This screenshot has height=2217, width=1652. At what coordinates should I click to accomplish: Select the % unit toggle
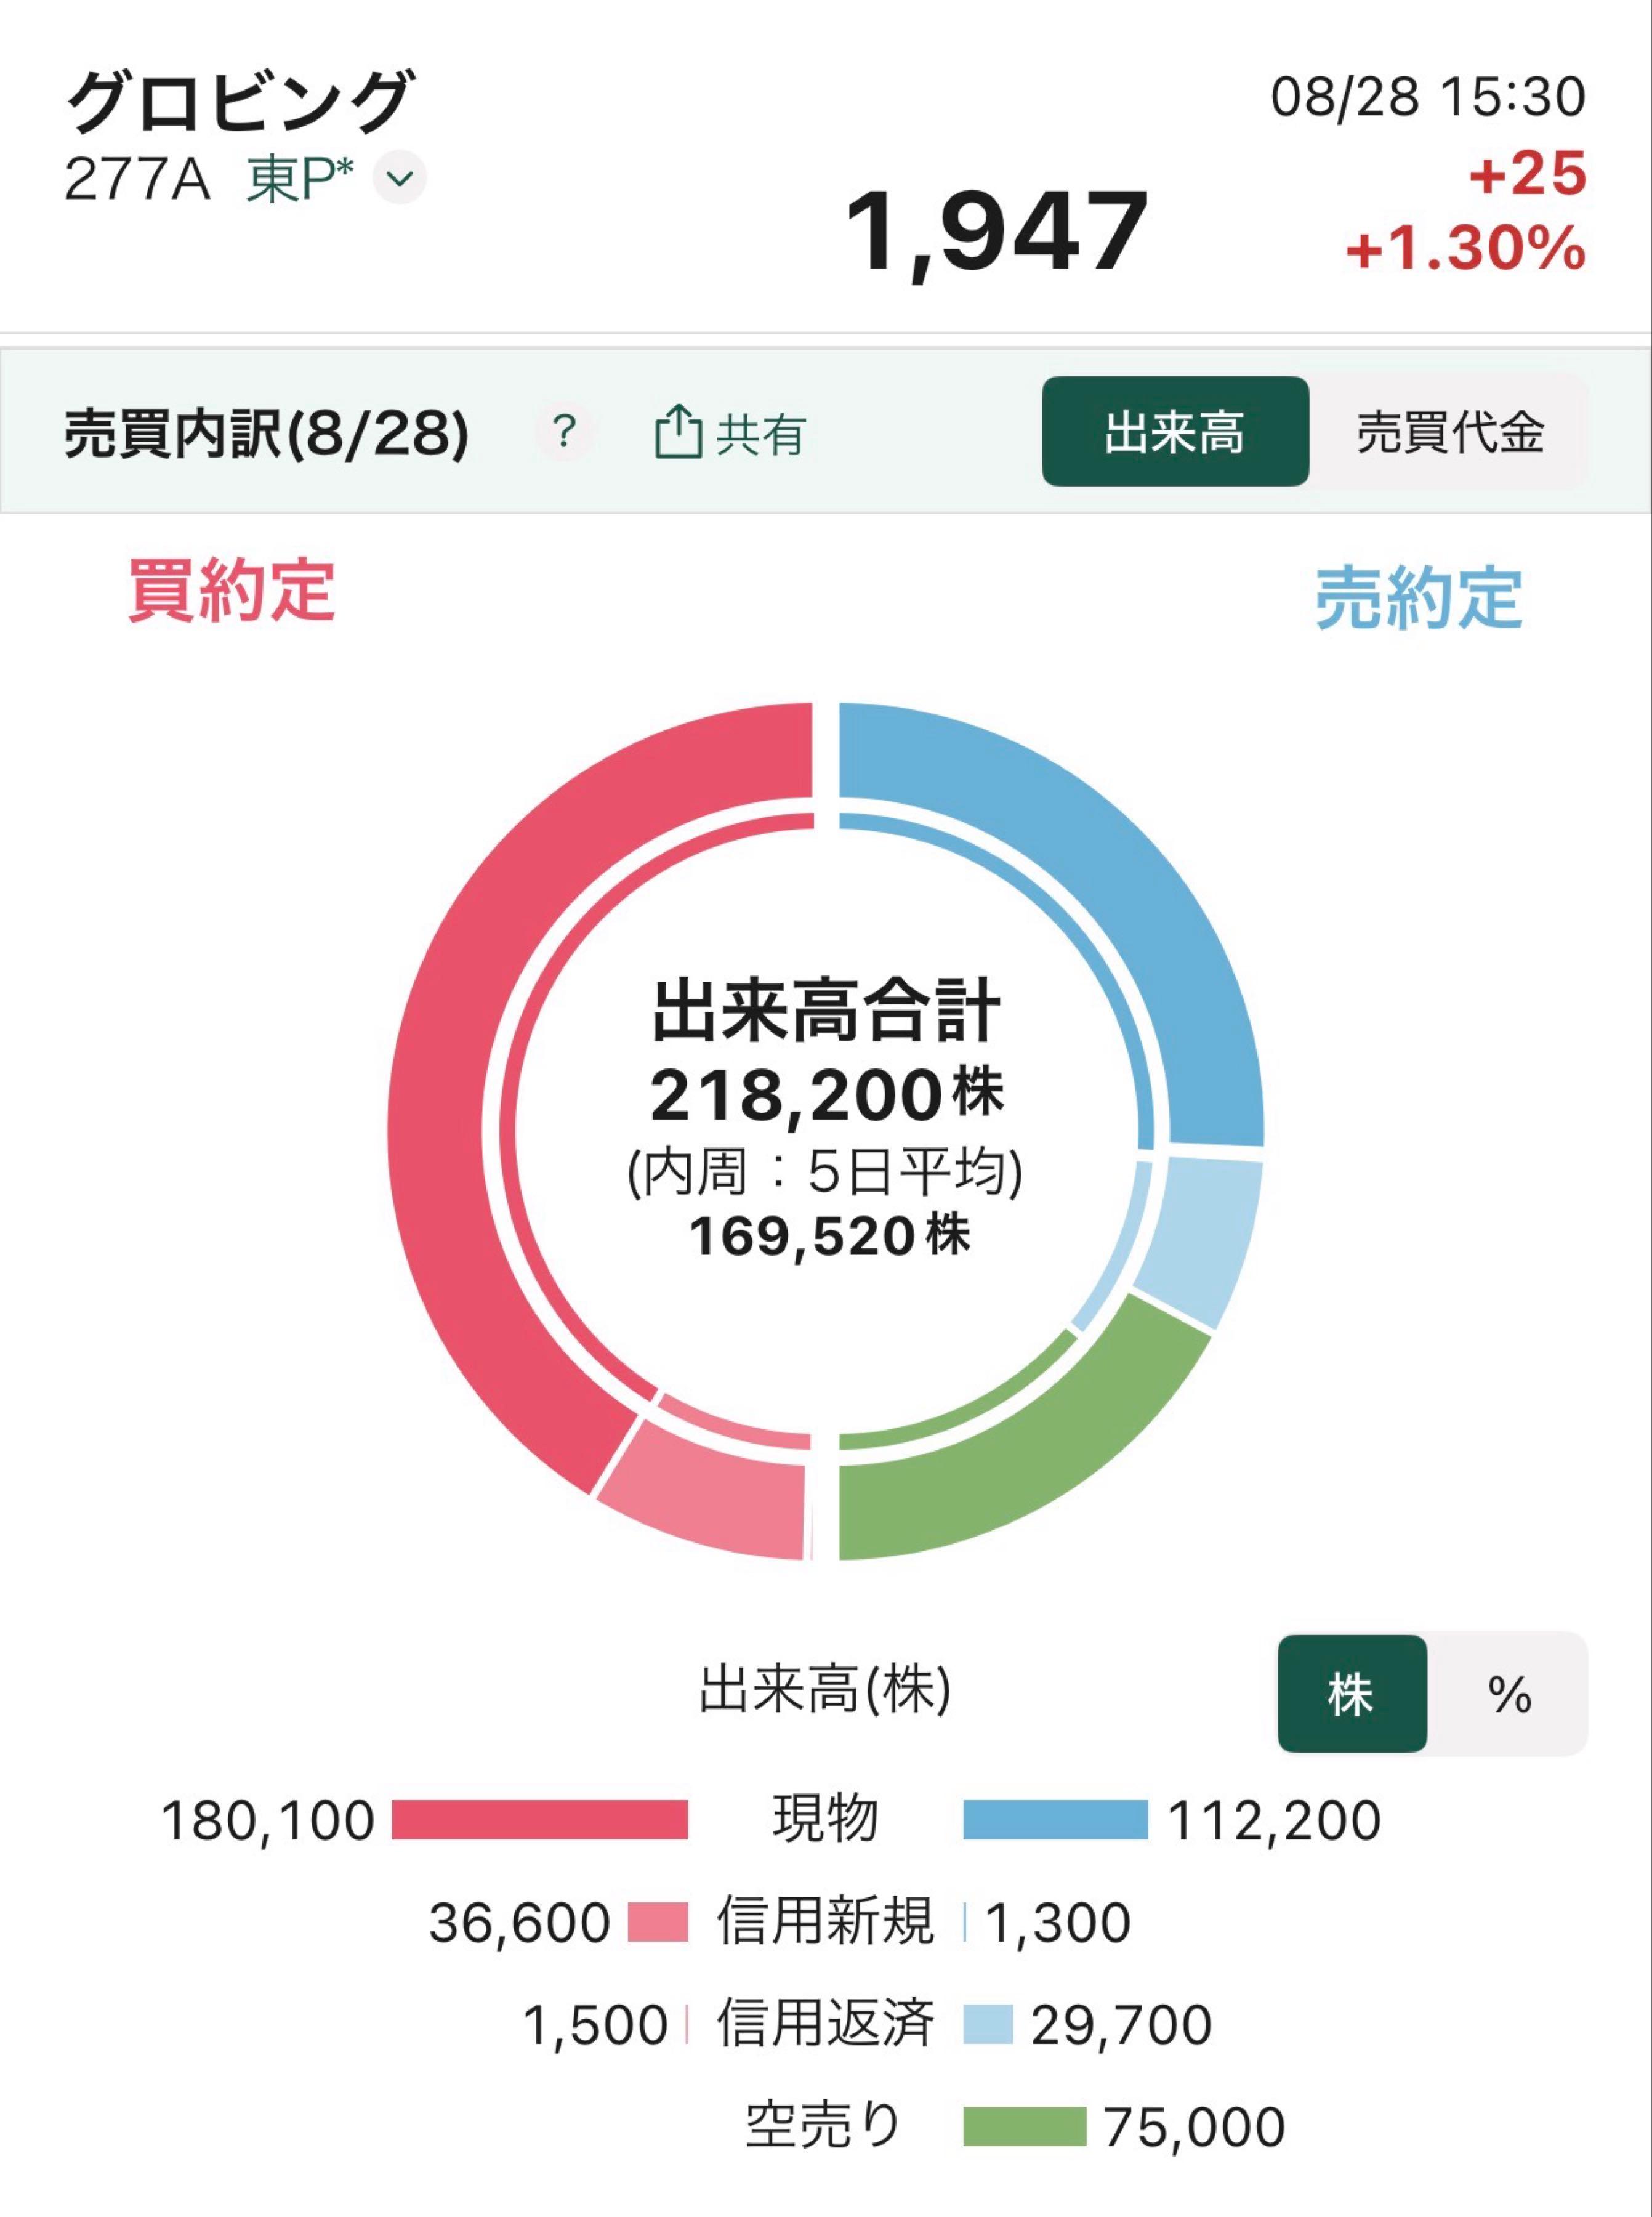(1508, 1694)
